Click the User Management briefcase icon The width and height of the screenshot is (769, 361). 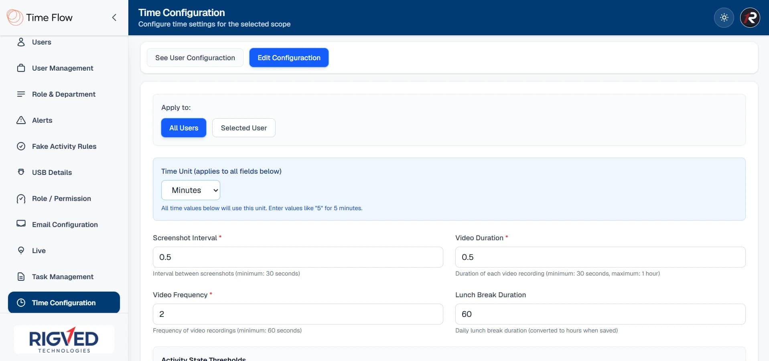click(21, 68)
